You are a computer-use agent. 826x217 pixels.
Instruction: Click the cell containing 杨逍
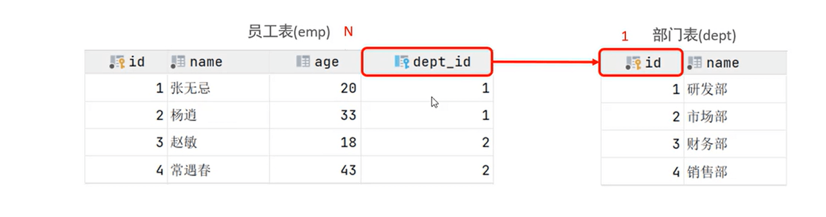(219, 115)
